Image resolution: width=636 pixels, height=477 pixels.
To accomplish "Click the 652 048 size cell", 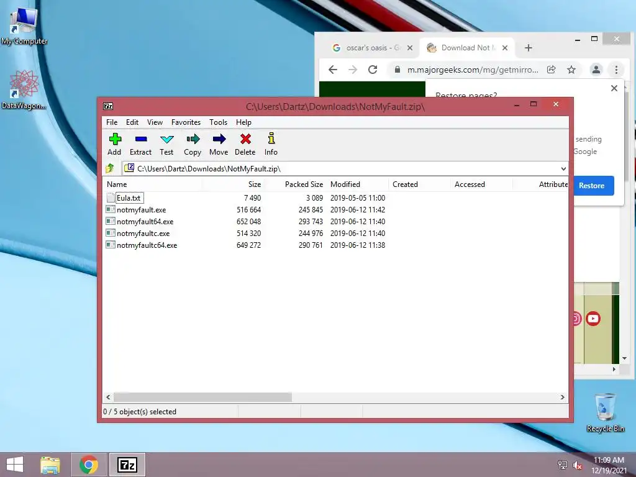I will 248,222.
